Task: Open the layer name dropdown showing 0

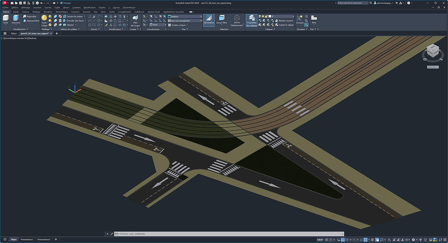Action: click(282, 16)
